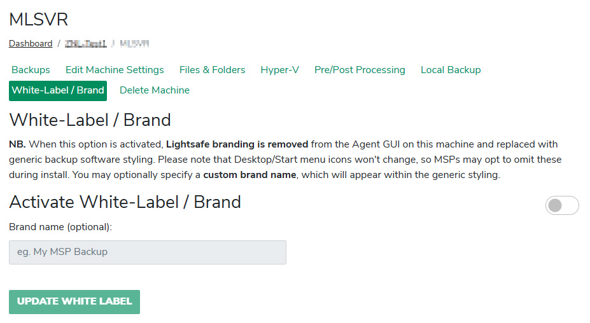Viewport: 590px width, 323px height.
Task: Select the Pre/Post Processing tab
Action: (360, 70)
